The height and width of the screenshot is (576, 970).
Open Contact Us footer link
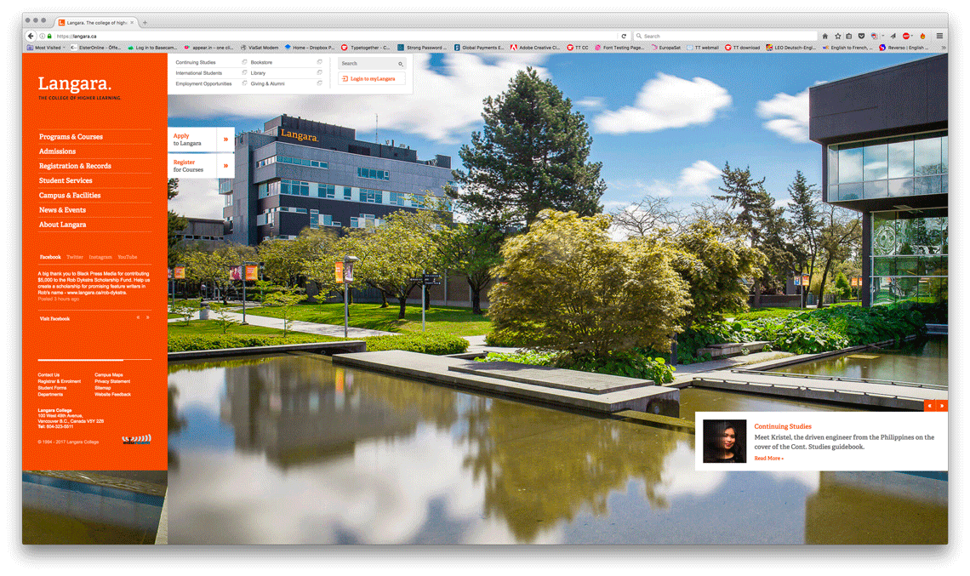pos(48,375)
